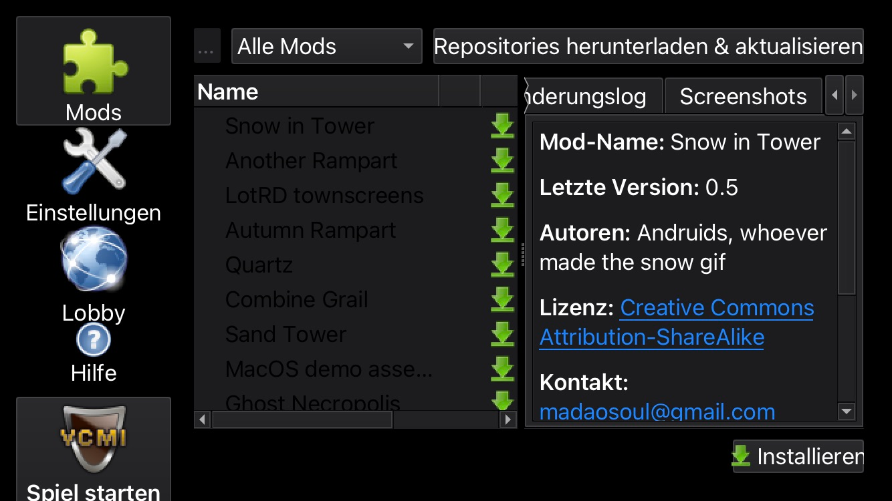Download Snow in Tower via green arrow

(x=502, y=126)
